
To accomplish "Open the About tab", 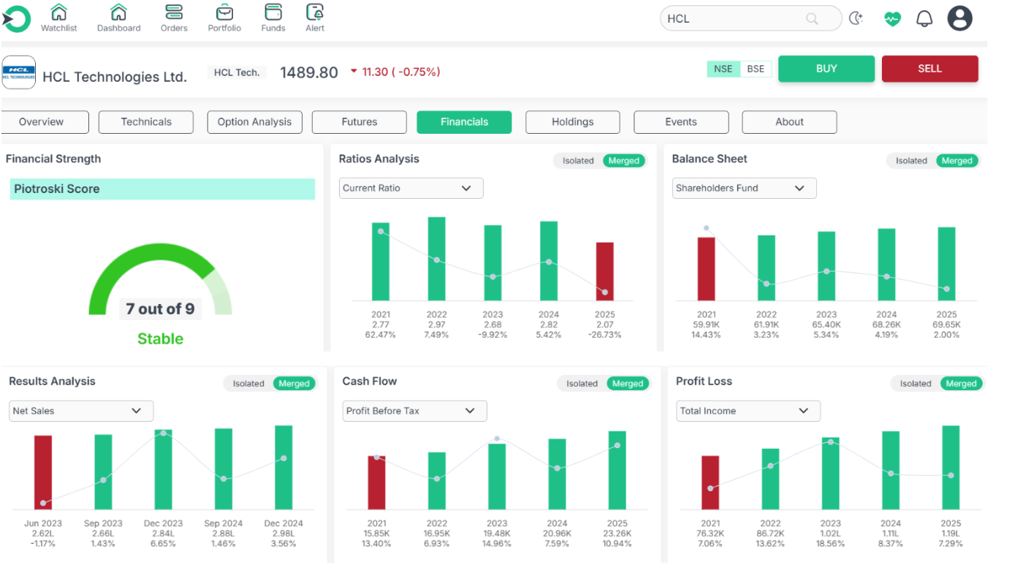I will tap(789, 122).
